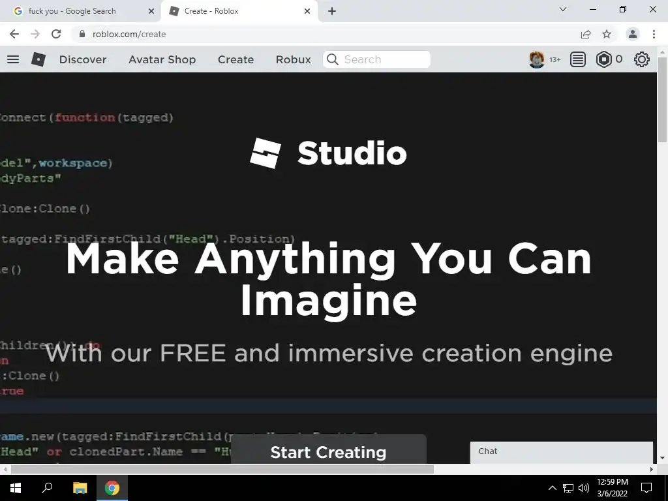This screenshot has width=668, height=501.
Task: Open the Chat panel
Action: pos(562,452)
